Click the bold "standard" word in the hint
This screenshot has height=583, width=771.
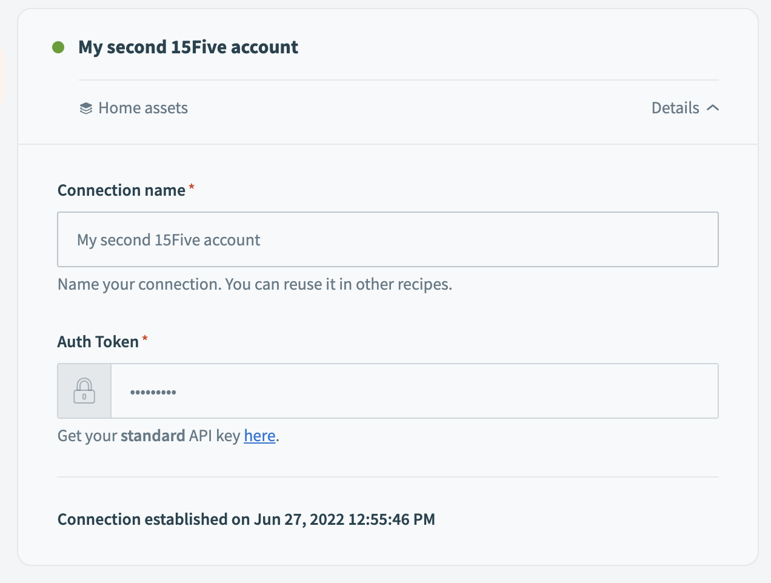[153, 436]
